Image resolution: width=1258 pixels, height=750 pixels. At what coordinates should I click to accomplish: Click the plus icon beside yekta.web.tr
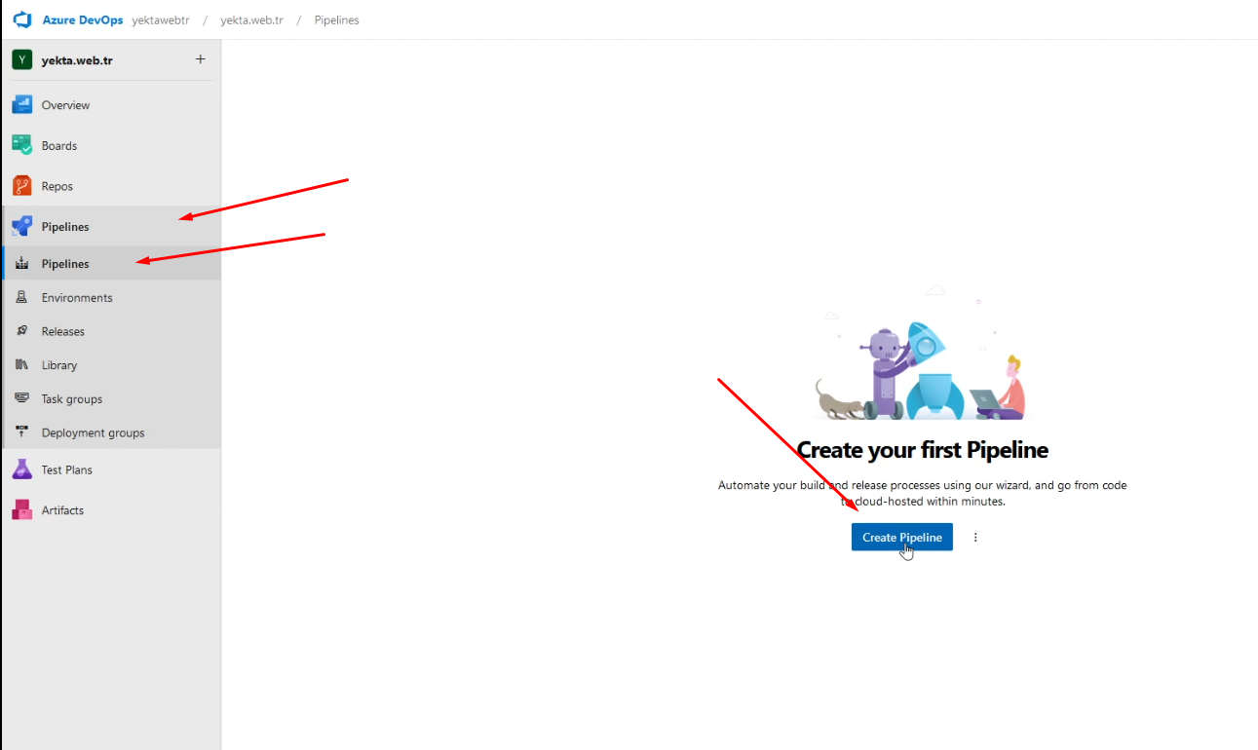point(201,59)
